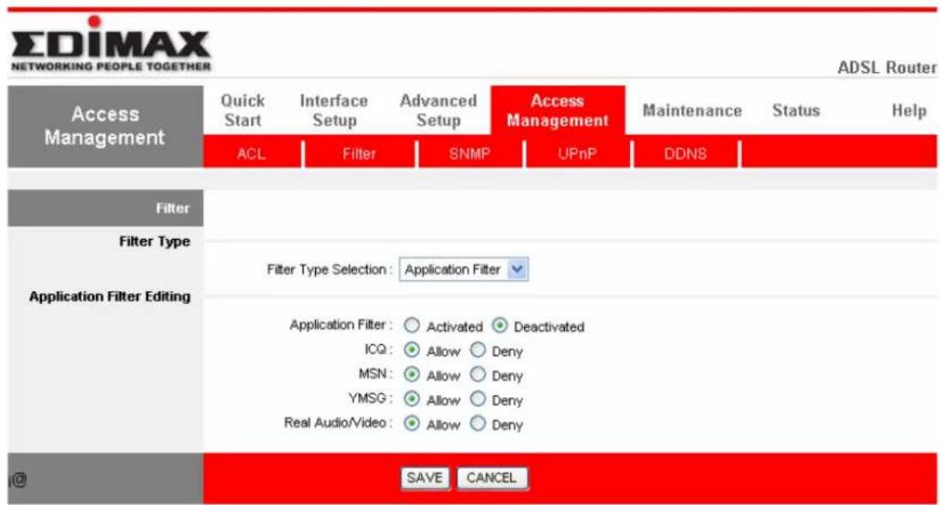Click the ADSL Router text

(887, 67)
